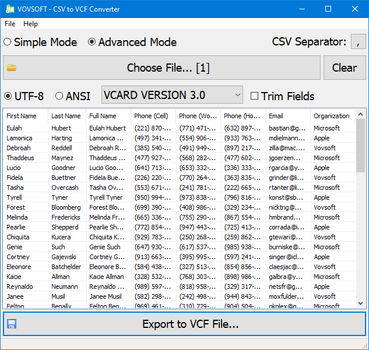Click the Email column header

pyautogui.click(x=287, y=116)
